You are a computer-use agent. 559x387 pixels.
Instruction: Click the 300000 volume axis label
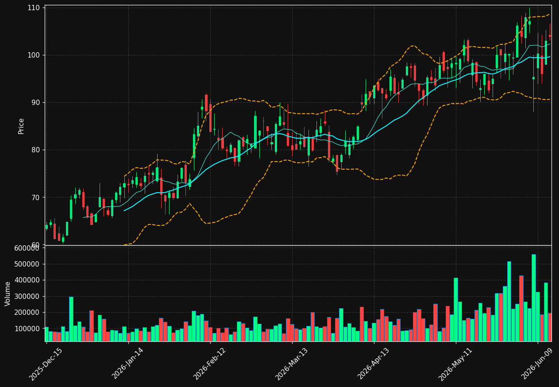tap(27, 297)
